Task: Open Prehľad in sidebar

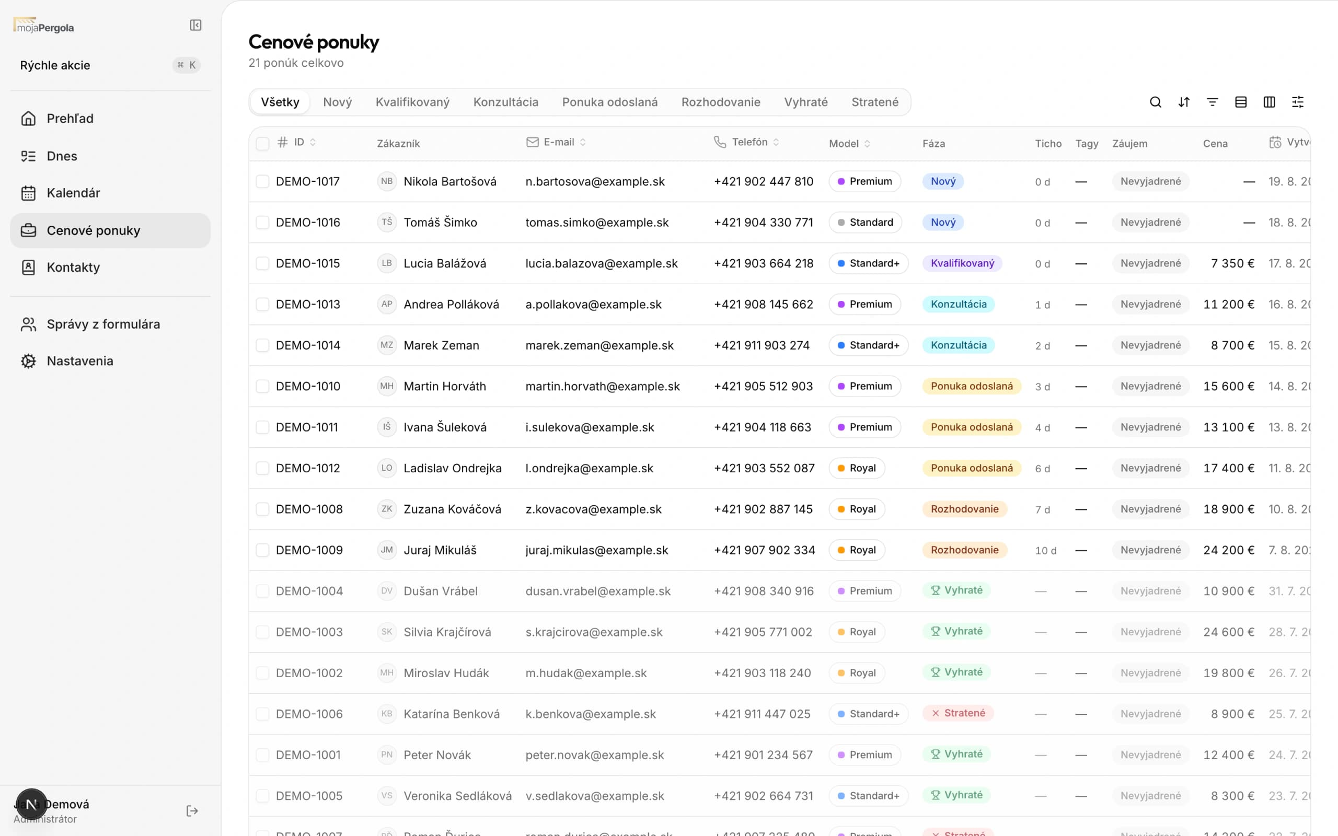Action: 110,118
